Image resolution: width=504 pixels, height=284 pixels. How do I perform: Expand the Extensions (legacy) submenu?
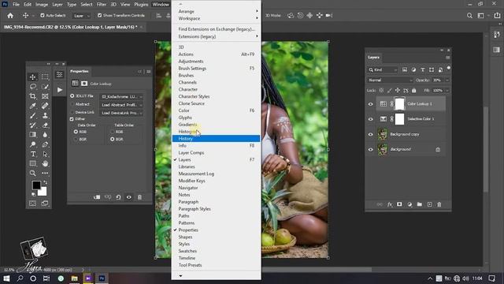(x=216, y=36)
